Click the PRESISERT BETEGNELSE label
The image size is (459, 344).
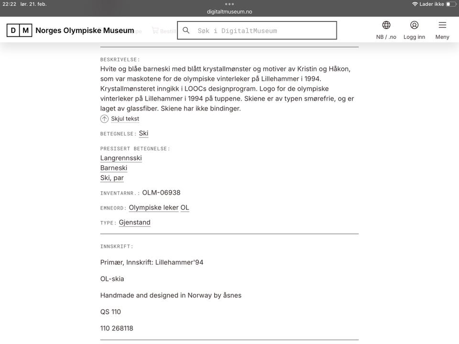[x=135, y=149]
